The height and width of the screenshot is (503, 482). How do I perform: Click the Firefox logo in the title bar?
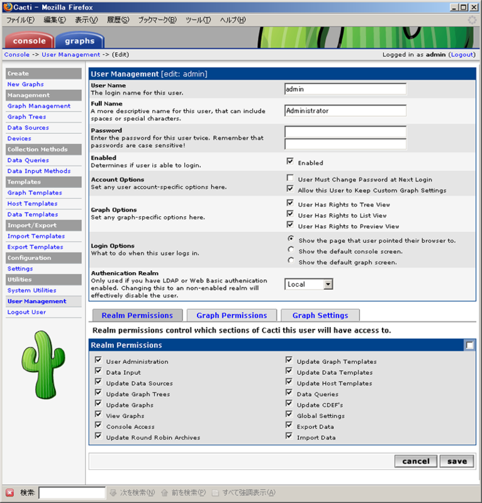[8, 7]
